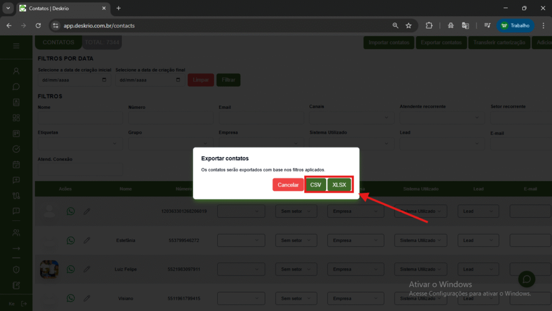Expand the Atendente recorrente dropdown
The image size is (552, 311).
(442, 118)
